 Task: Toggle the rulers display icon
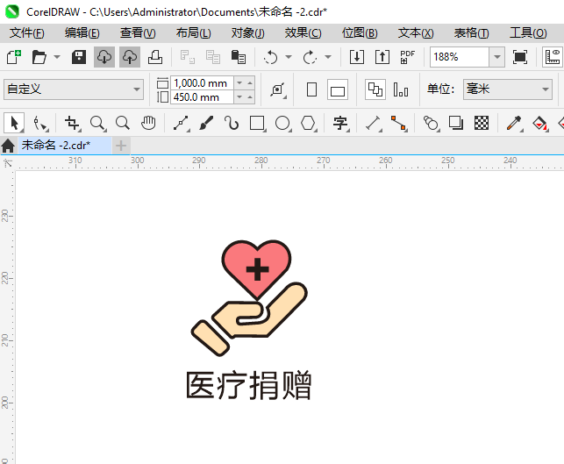click(553, 57)
